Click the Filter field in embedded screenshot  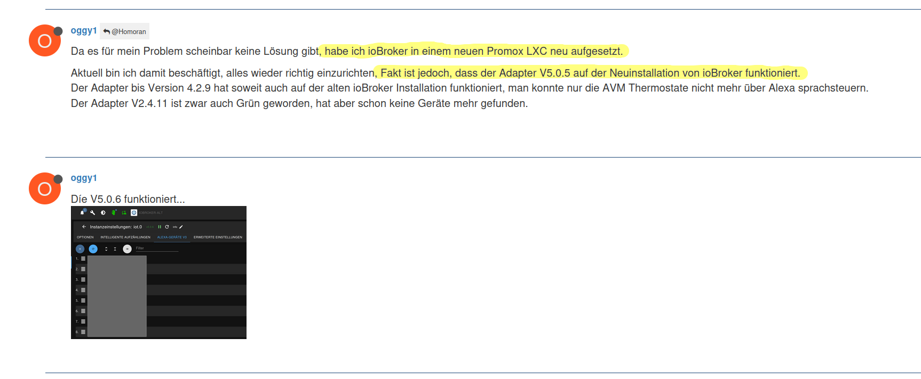tap(157, 248)
